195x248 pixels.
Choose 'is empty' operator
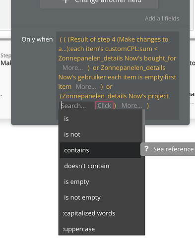[100, 182]
